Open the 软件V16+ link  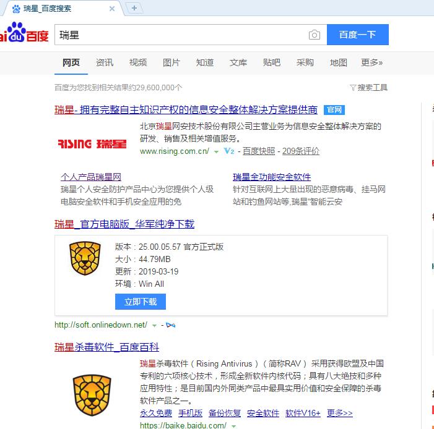[x=303, y=414]
